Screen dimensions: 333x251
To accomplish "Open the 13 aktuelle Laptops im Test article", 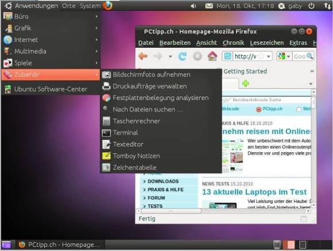I will [x=254, y=192].
